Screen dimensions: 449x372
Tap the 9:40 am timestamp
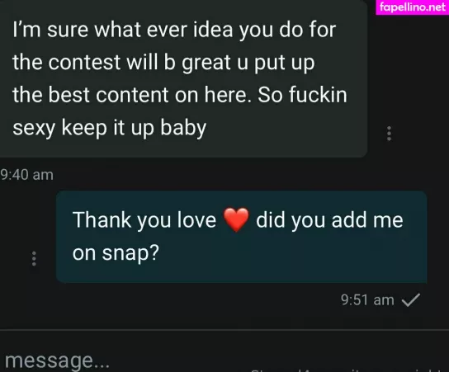(x=26, y=175)
